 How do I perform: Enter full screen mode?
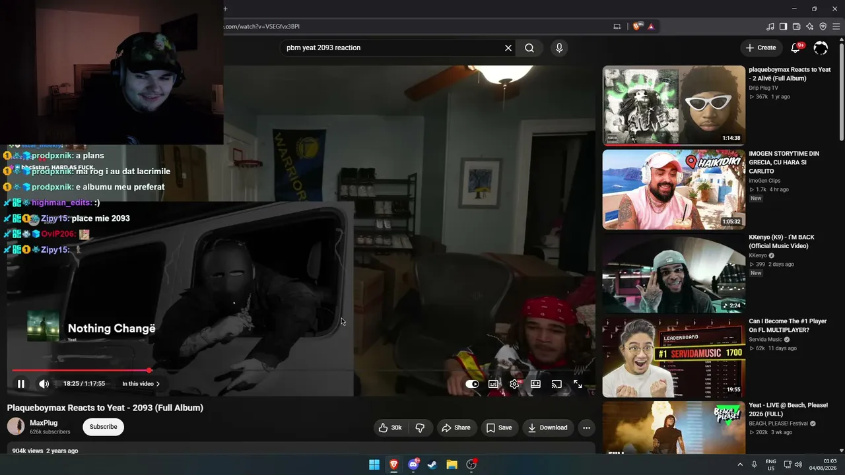tap(578, 384)
